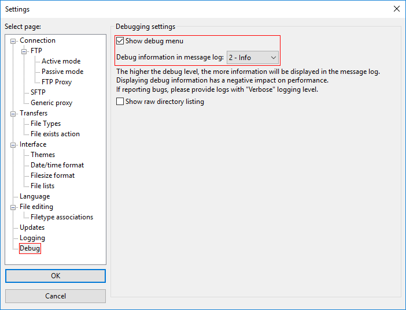Collapse the Transfers tree node
This screenshot has width=406, height=310.
(14, 114)
